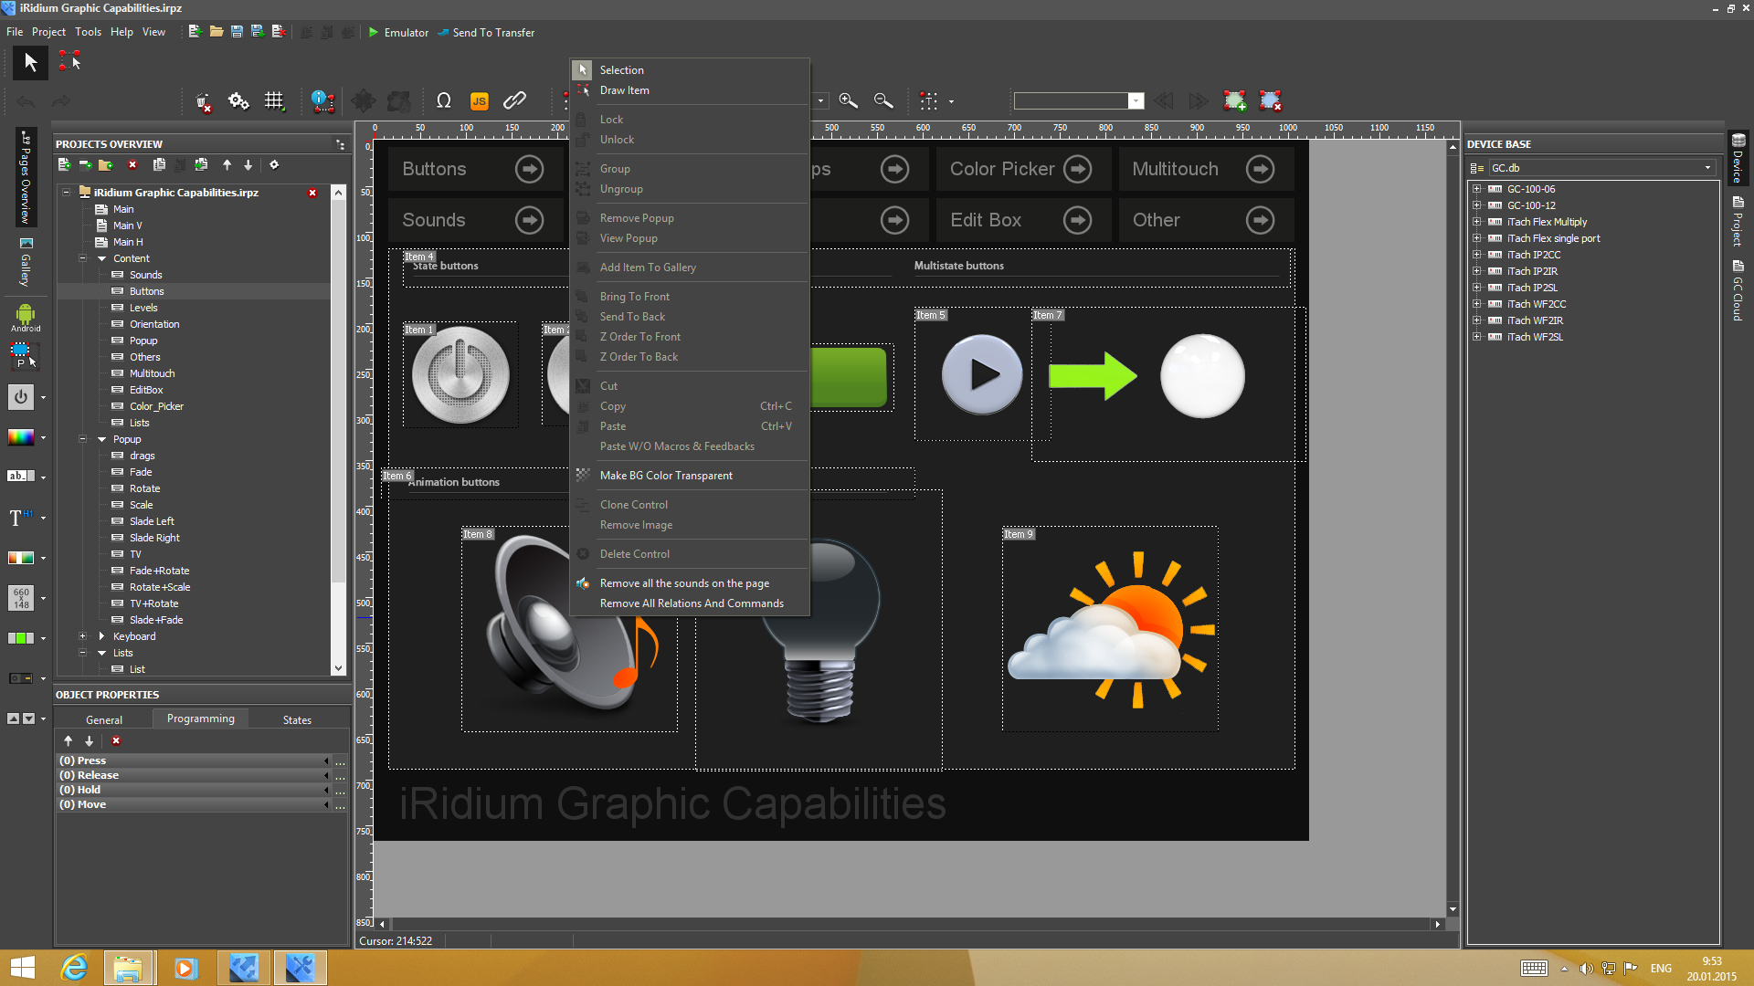The height and width of the screenshot is (986, 1754).
Task: Select Make BG Color Transparent menu entry
Action: [x=665, y=476]
